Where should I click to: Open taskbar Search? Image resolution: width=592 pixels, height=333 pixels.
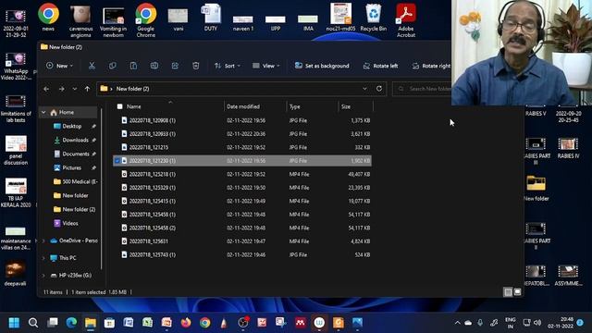pos(33,323)
